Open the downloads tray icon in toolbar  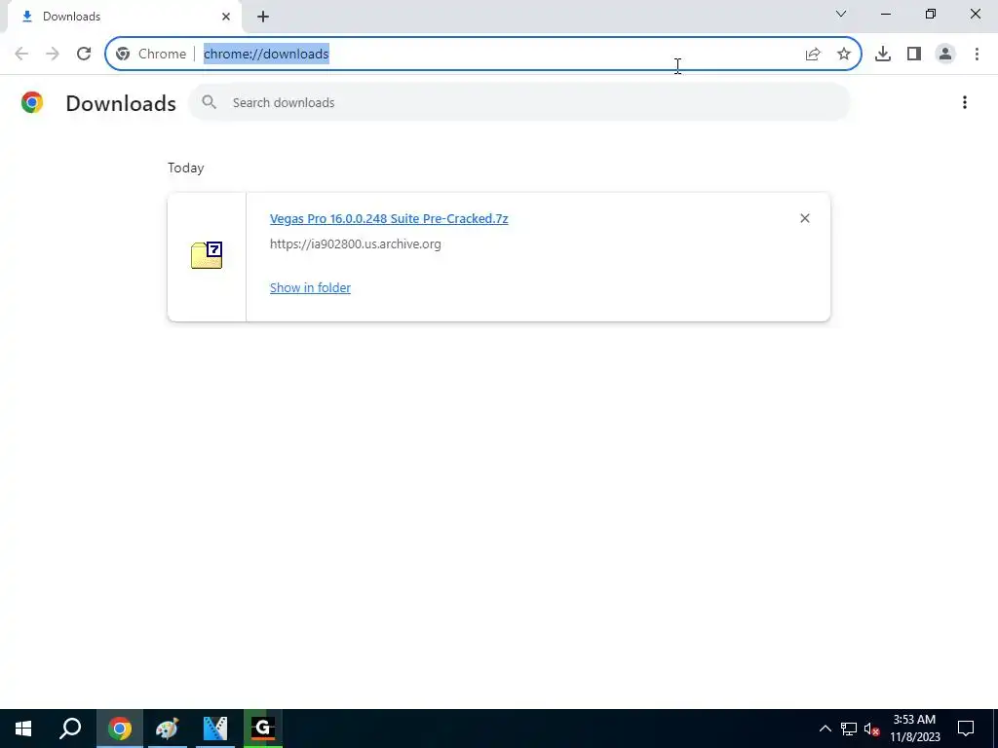883,55
